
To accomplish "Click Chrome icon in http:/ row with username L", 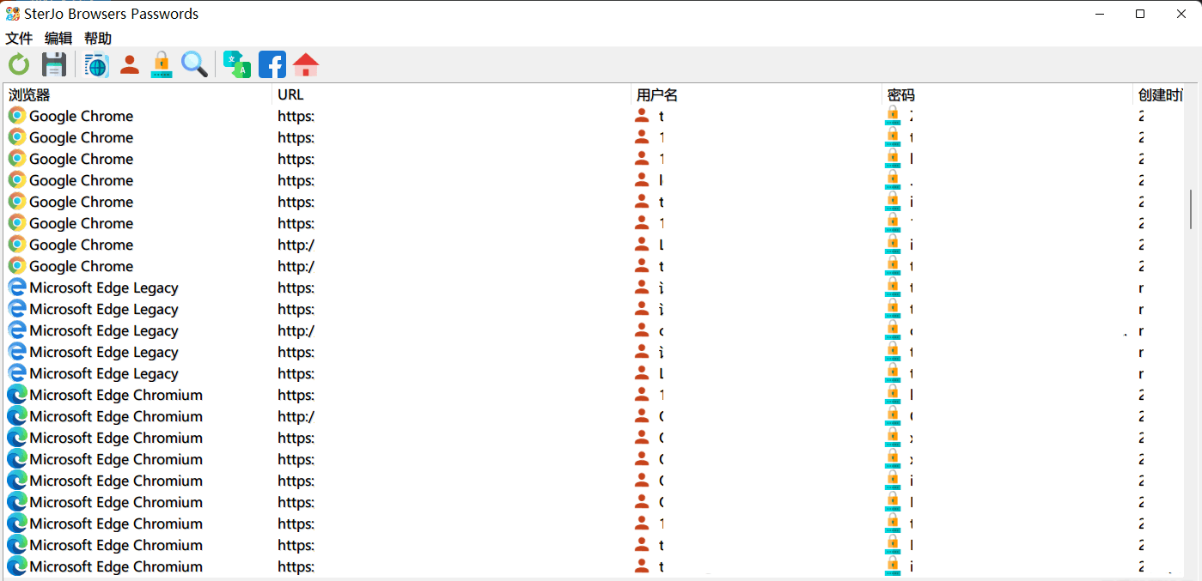I will tap(17, 245).
